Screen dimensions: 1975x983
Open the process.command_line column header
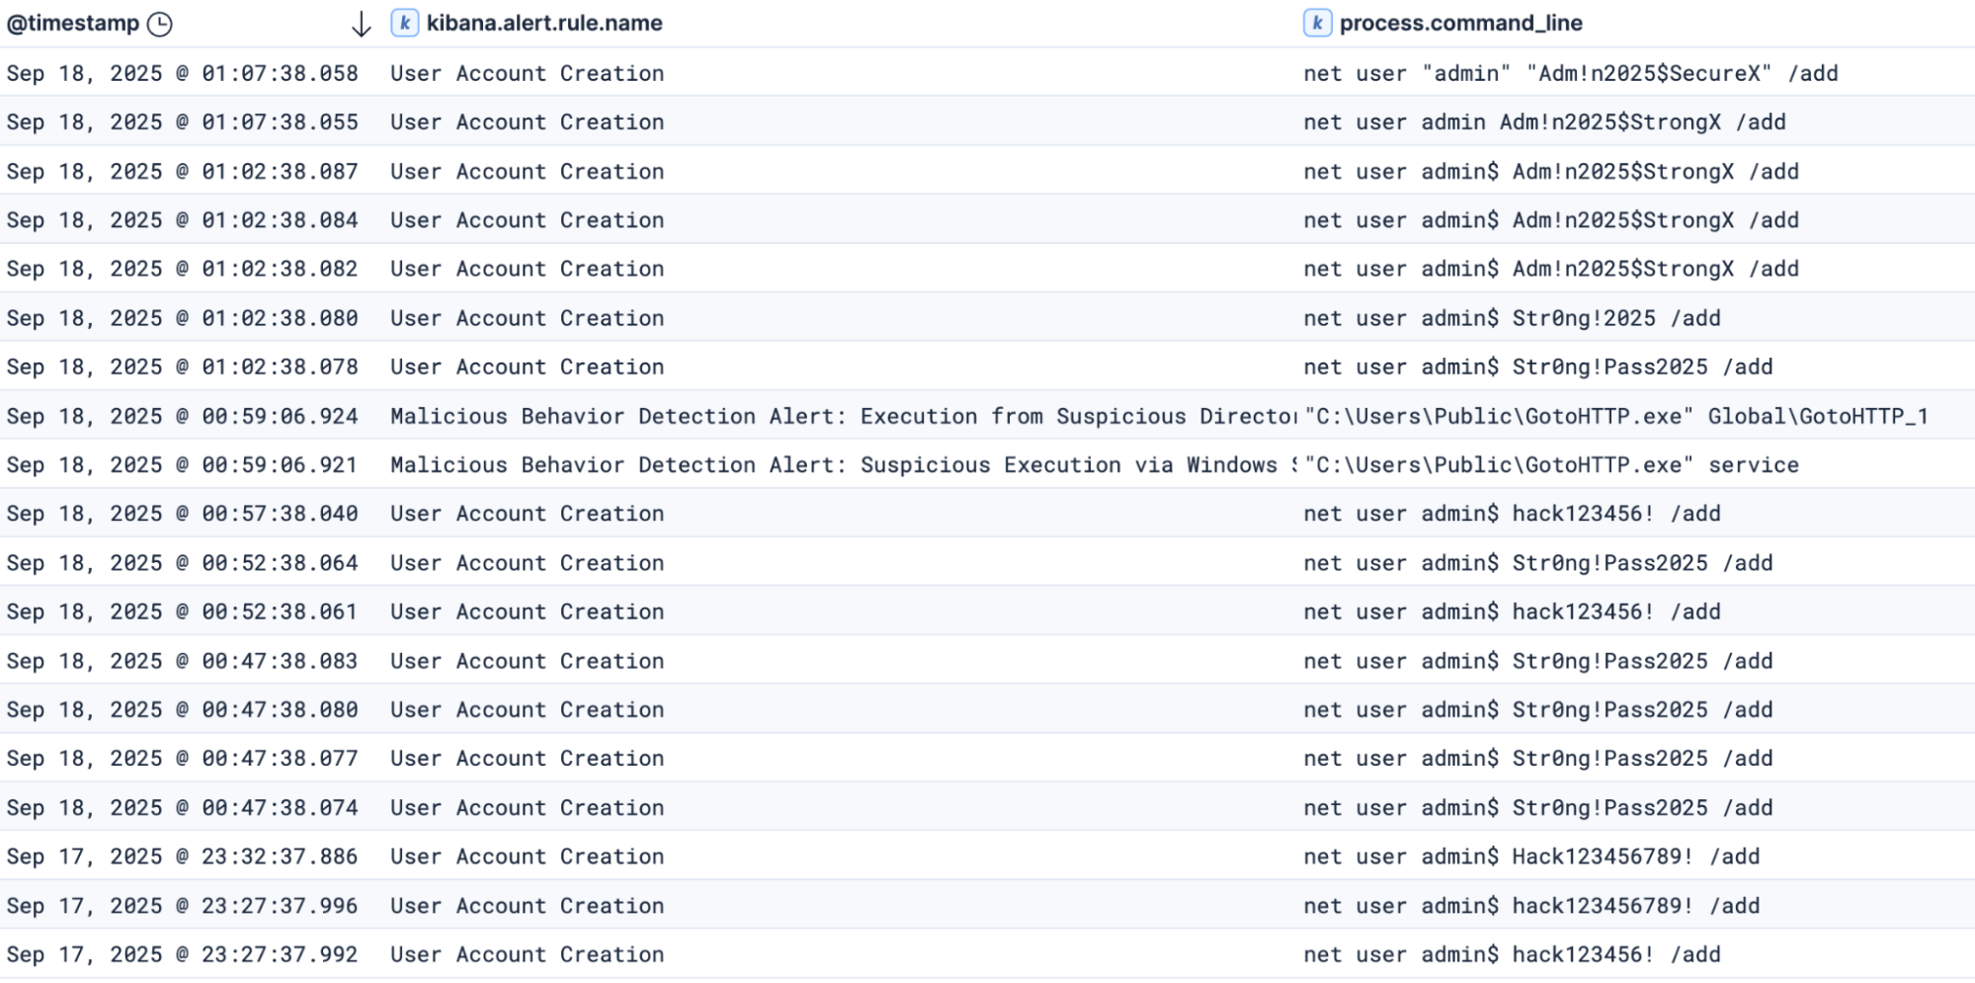[1460, 24]
